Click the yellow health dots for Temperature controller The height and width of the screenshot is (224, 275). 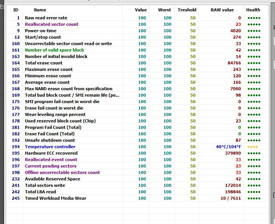(x=253, y=147)
